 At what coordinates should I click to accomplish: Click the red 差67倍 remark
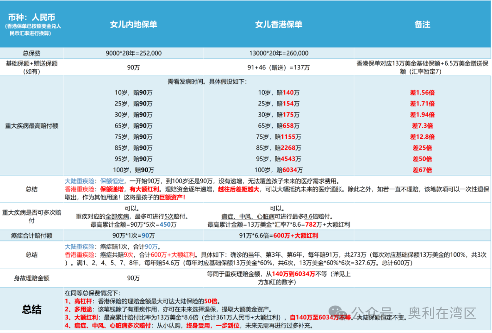tap(422, 170)
